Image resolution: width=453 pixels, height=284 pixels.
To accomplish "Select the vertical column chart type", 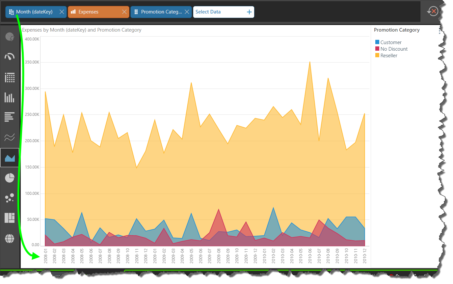I will pos(10,97).
